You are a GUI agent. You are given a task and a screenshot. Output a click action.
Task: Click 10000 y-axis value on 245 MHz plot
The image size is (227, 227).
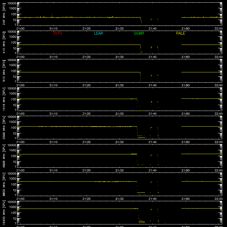pos(12,3)
